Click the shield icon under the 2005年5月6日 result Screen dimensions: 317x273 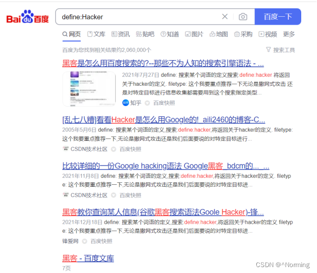(113, 149)
